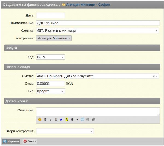164x146 pixels.
Task: Choose the yellow highlight color tool
Action: tap(66, 119)
